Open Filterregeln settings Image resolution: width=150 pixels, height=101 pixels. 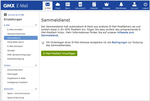pyautogui.click(x=12, y=74)
